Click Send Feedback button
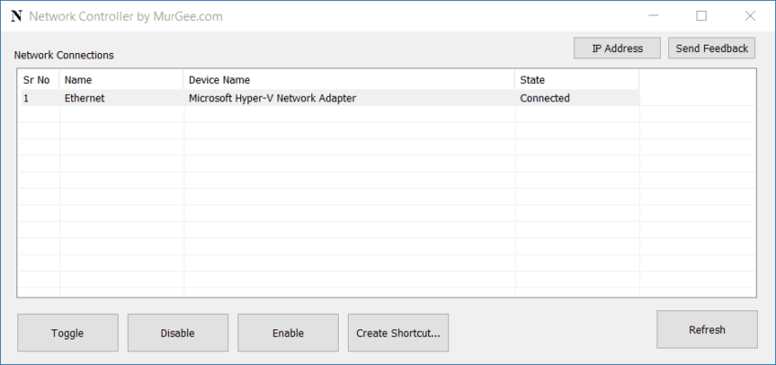 pos(712,48)
